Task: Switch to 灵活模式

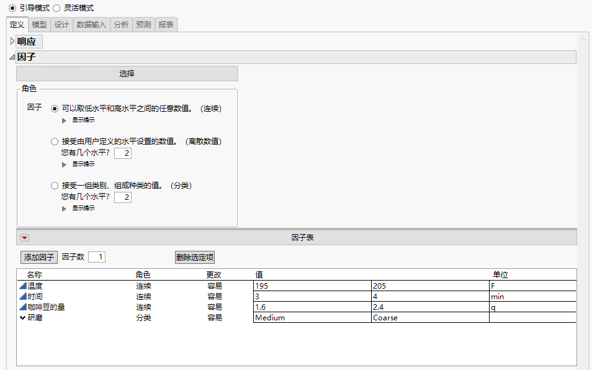Action: 56,8
